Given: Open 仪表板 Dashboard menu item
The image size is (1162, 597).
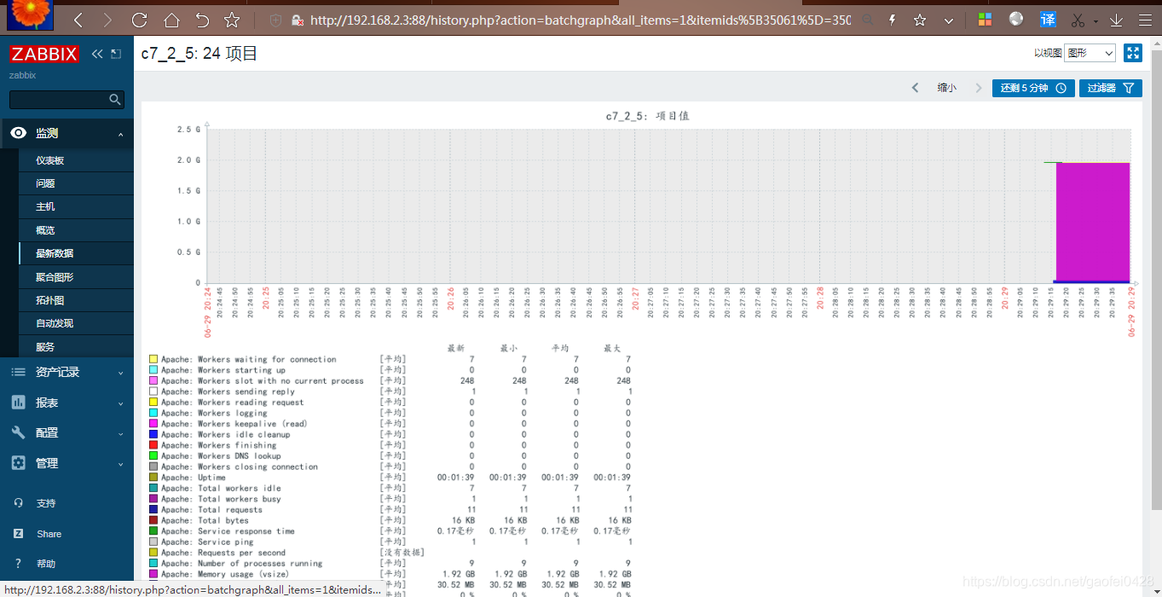Looking at the screenshot, I should point(76,160).
